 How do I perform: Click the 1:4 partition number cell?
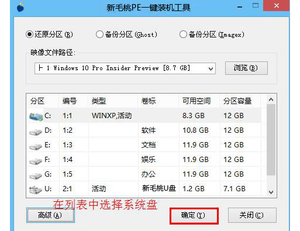pyautogui.click(x=67, y=160)
